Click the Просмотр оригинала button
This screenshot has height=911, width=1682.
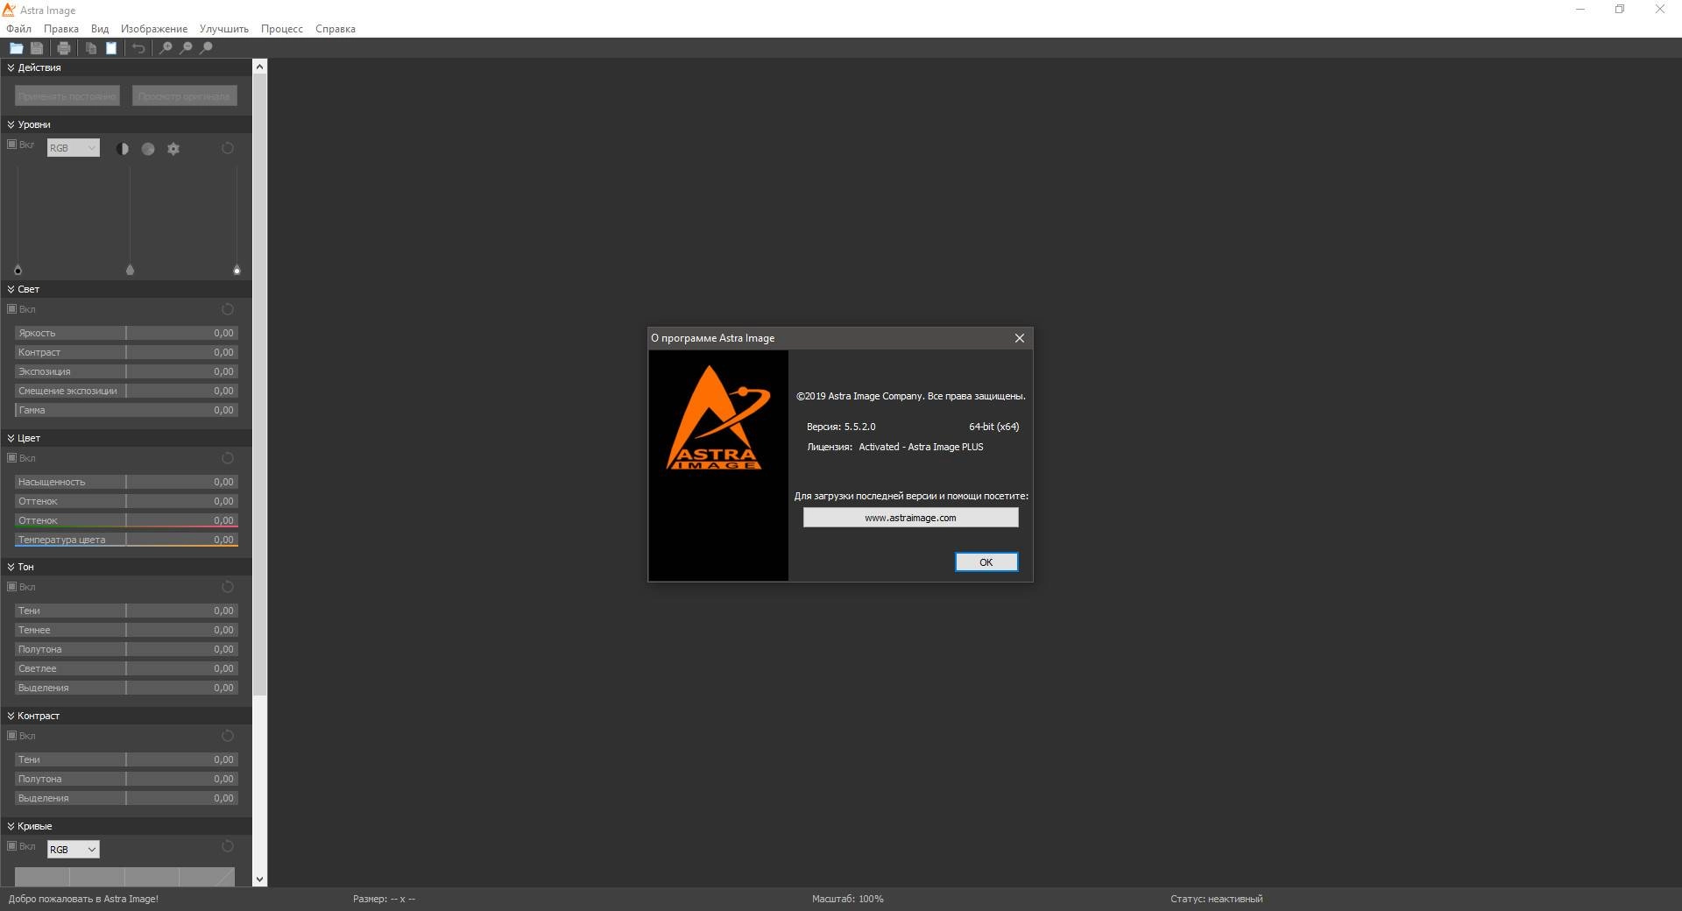pyautogui.click(x=185, y=95)
